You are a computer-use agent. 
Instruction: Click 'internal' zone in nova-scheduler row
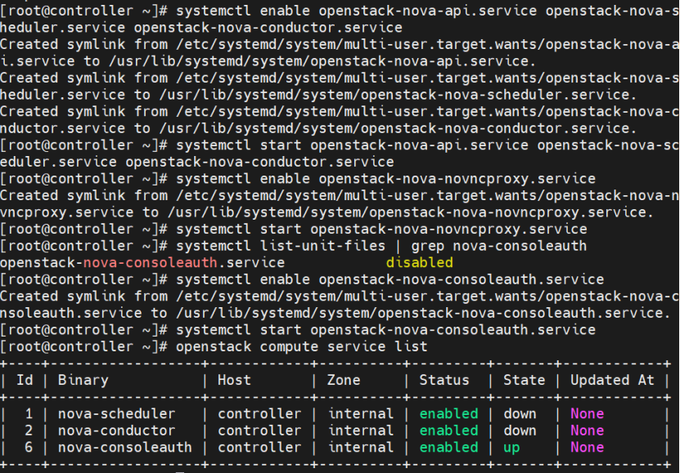[x=360, y=413]
